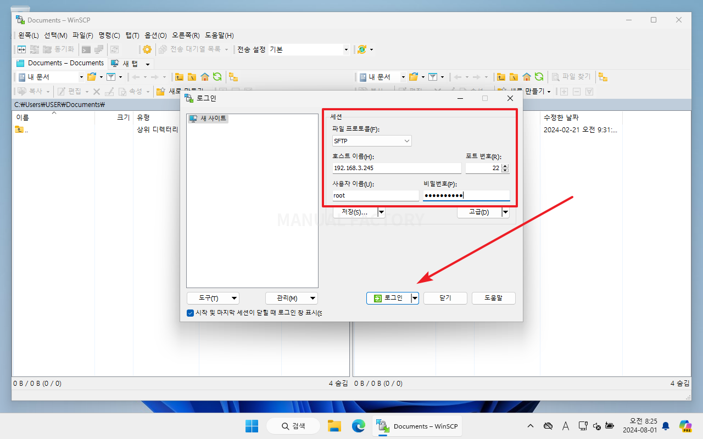Open the 옵션(O) menu
703x439 pixels.
(x=155, y=35)
